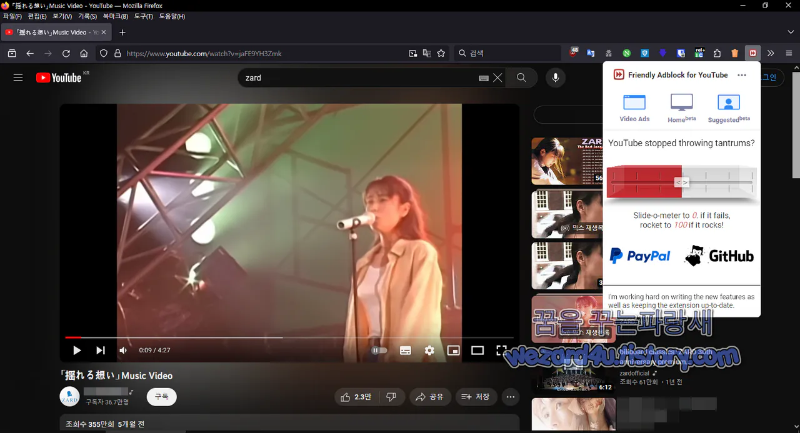Toggle the autoplay switch in player
The width and height of the screenshot is (800, 433).
[379, 351]
